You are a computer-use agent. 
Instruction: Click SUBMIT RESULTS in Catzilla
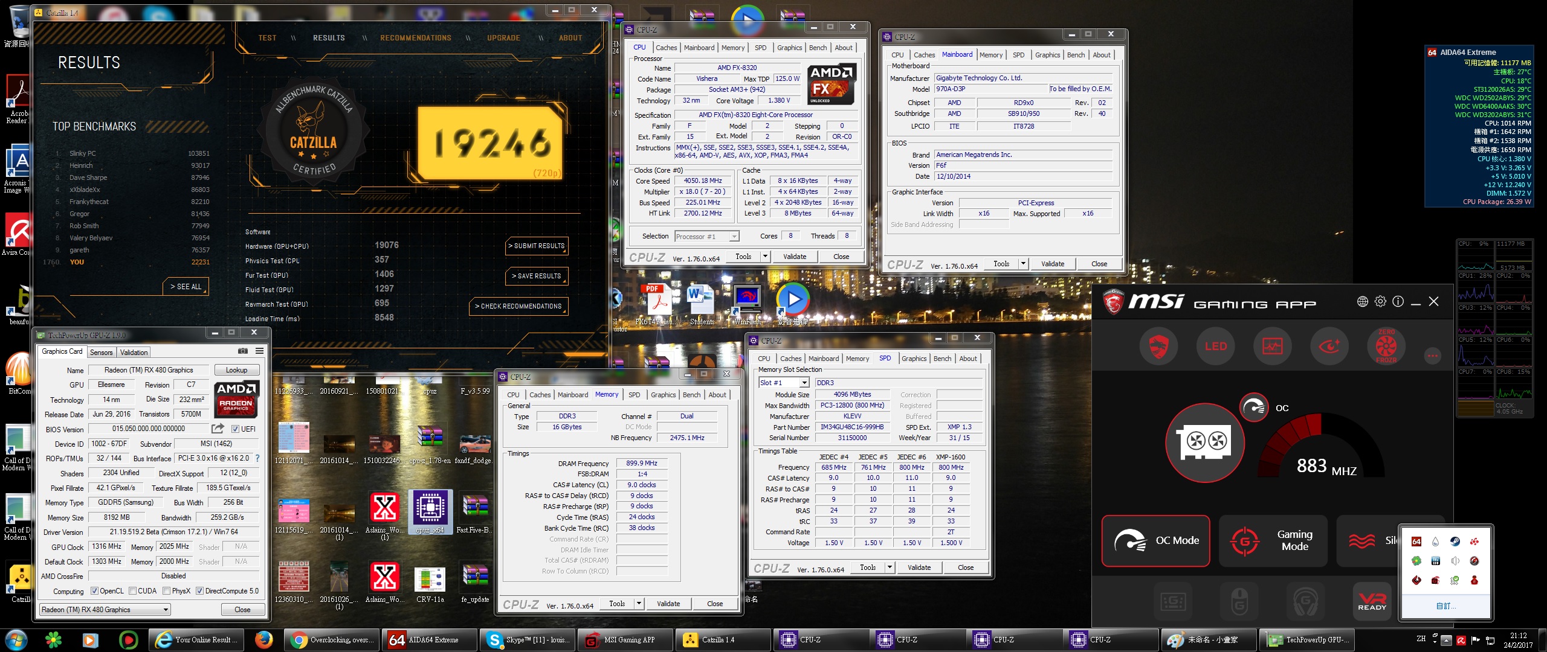click(x=537, y=246)
